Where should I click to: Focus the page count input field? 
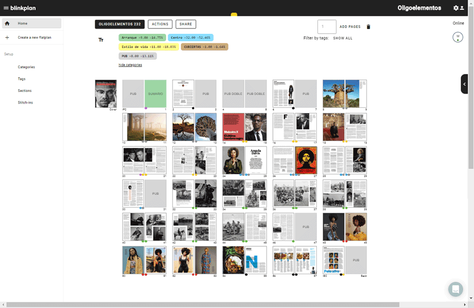click(326, 26)
